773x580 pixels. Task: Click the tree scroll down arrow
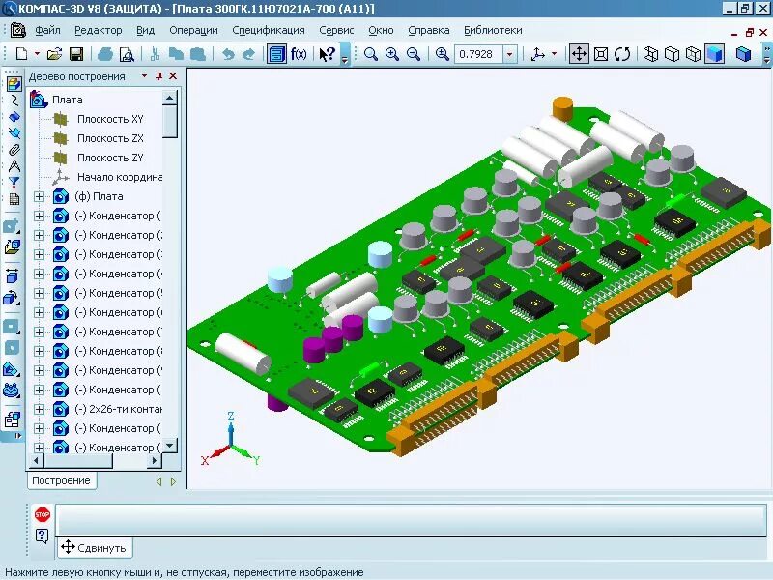170,446
